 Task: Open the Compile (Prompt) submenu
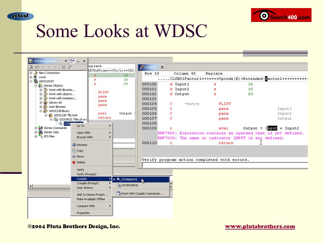[92, 183]
